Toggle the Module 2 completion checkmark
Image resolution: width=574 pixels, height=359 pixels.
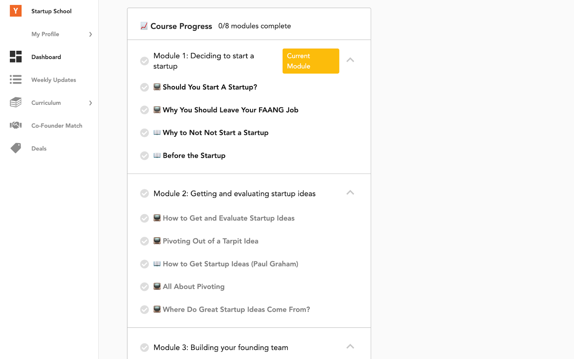(144, 194)
